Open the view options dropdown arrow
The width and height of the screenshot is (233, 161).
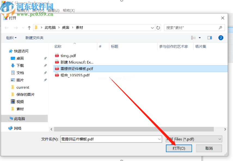coord(200,38)
